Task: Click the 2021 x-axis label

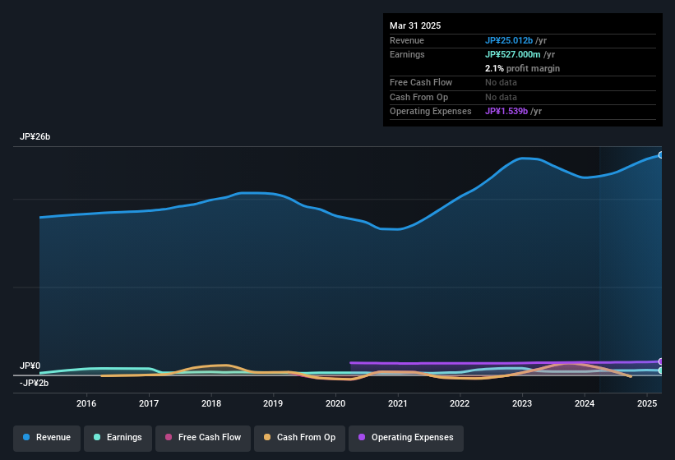Action: click(x=398, y=403)
